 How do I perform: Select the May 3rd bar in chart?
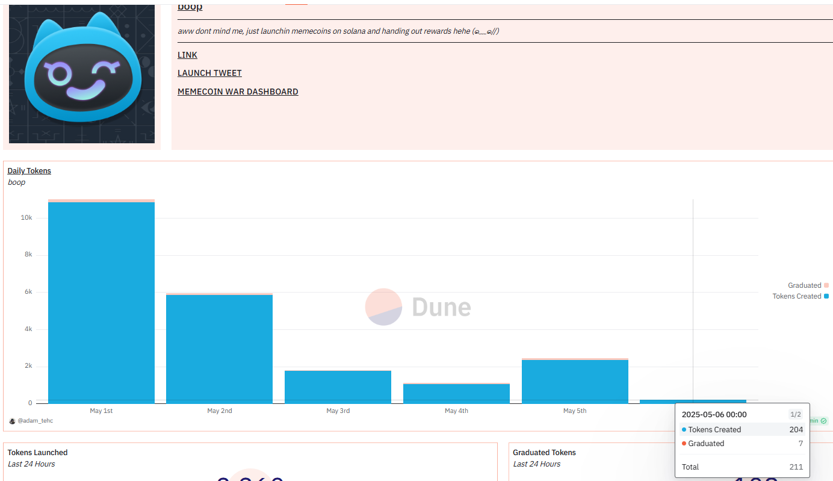(338, 387)
